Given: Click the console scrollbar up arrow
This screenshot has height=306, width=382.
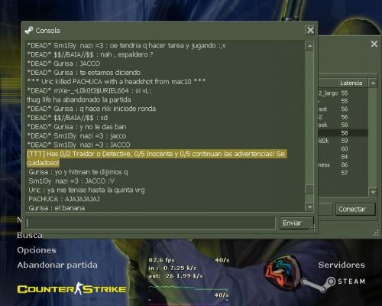Looking at the screenshot, I should tap(309, 46).
